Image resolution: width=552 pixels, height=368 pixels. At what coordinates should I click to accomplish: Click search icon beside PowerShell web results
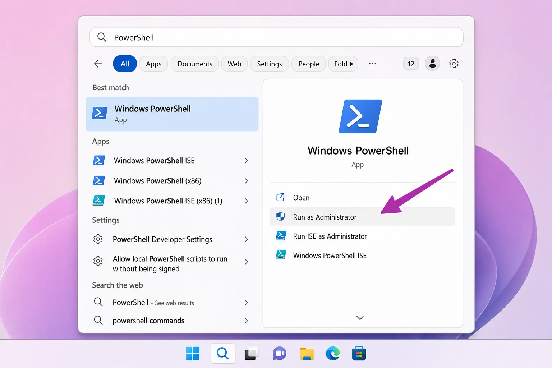pos(98,302)
